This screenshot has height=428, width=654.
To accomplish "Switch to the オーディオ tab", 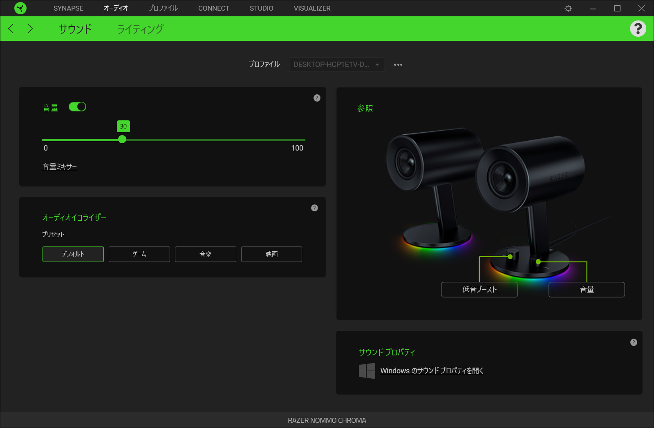I will click(x=116, y=8).
